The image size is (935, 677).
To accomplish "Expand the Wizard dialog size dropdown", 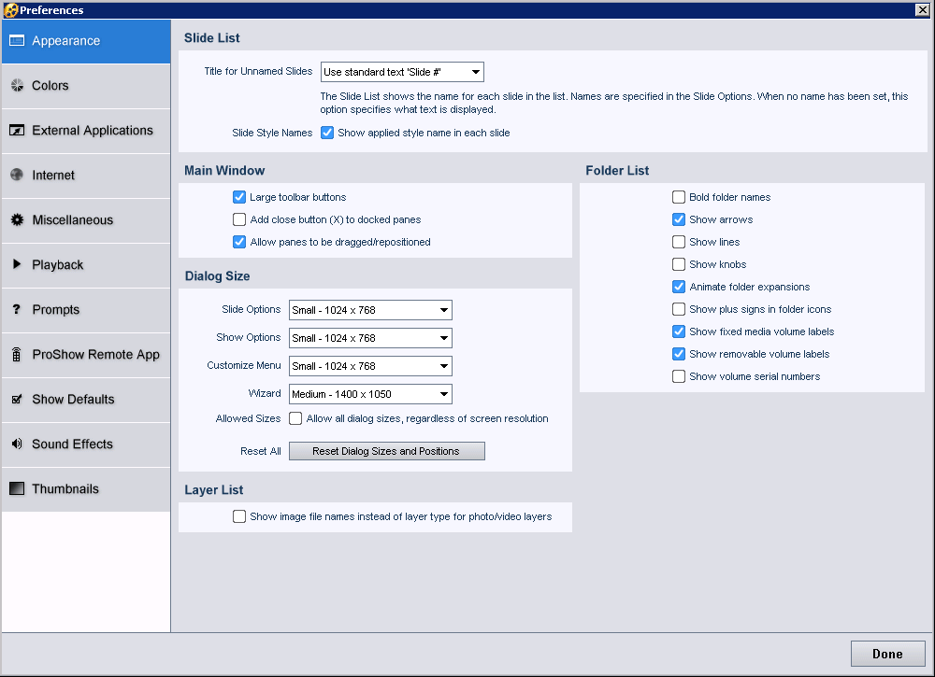I will click(370, 394).
